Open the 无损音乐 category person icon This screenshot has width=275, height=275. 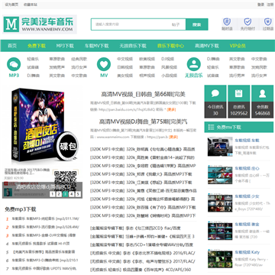tap(194, 64)
